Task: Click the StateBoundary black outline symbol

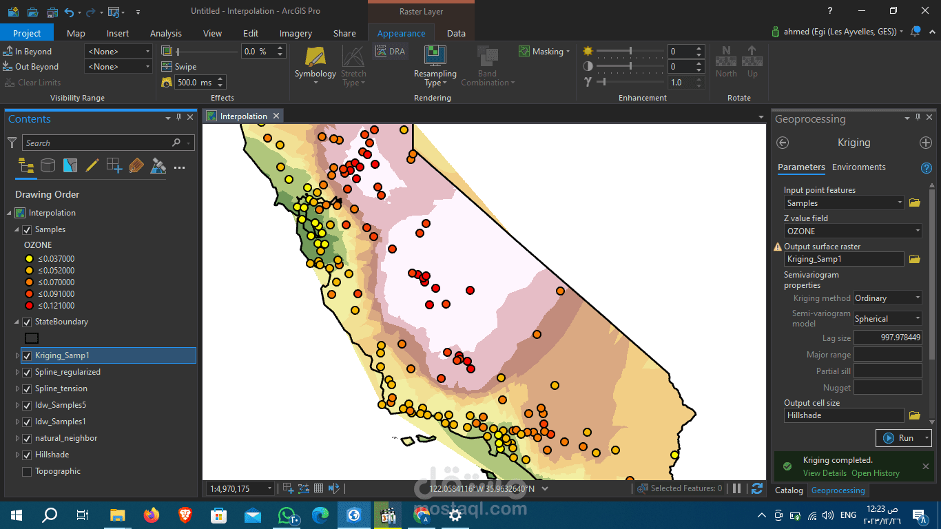Action: tap(32, 338)
